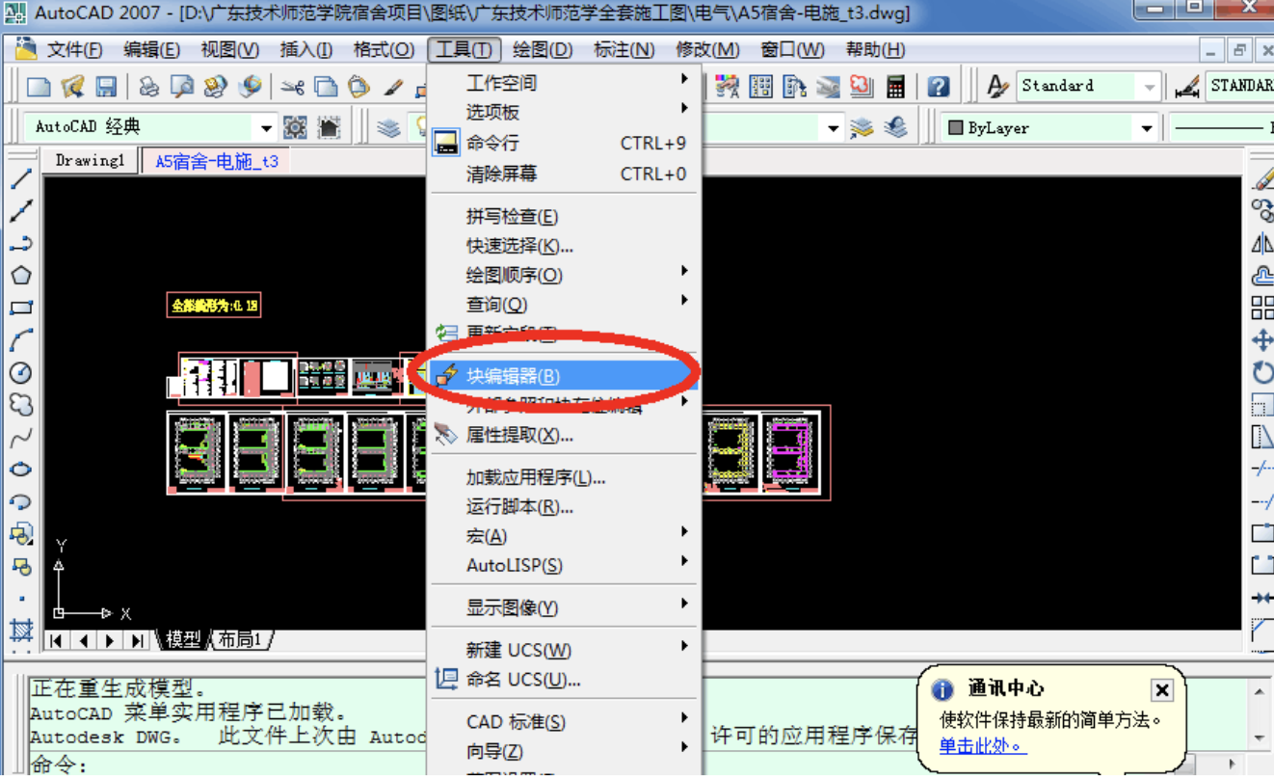Expand the layer list dropdown arrow

click(x=834, y=127)
